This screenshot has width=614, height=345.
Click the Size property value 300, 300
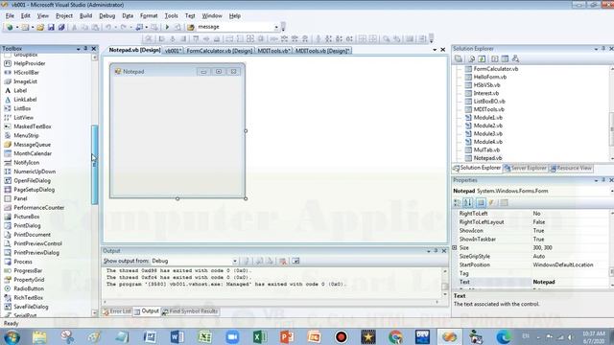click(542, 247)
